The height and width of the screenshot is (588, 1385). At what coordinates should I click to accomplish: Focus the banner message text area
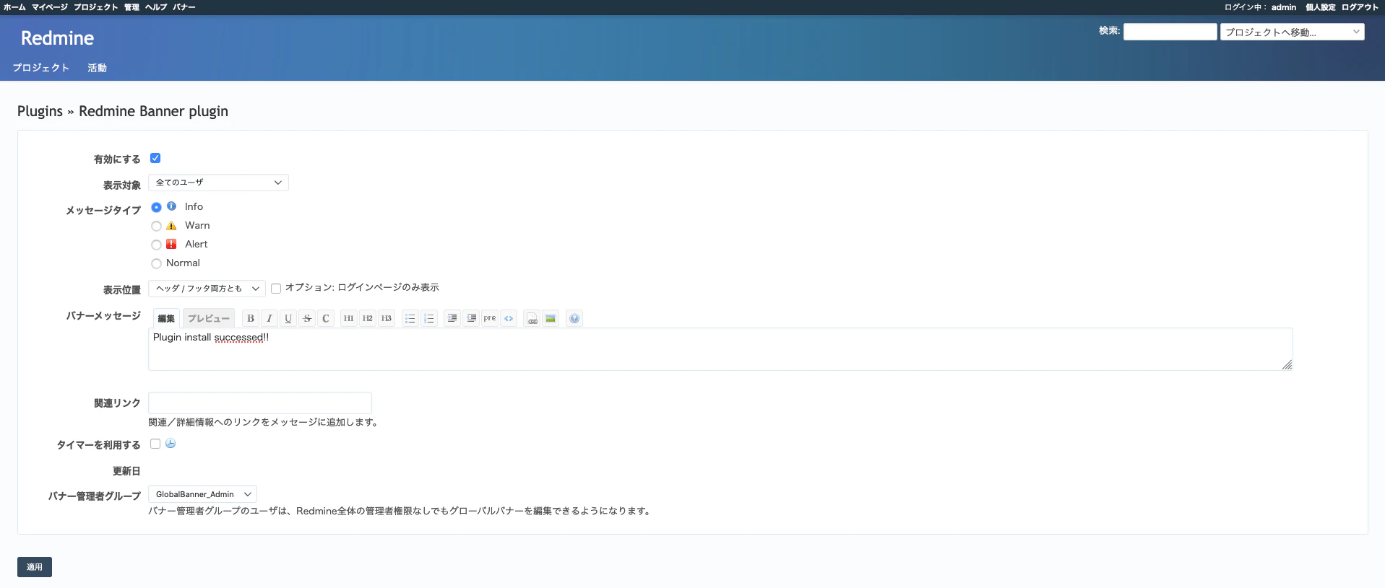point(720,349)
